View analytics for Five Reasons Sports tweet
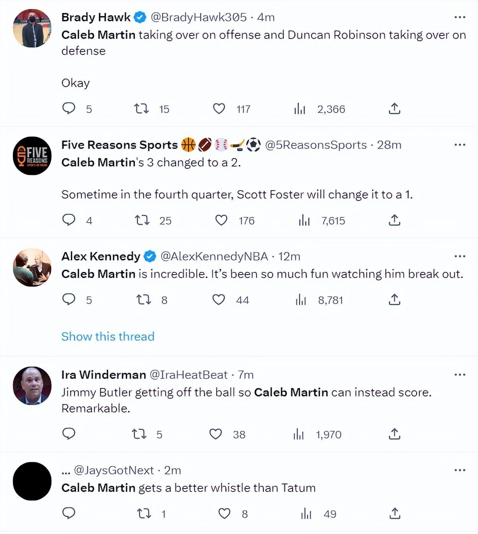 click(x=304, y=220)
